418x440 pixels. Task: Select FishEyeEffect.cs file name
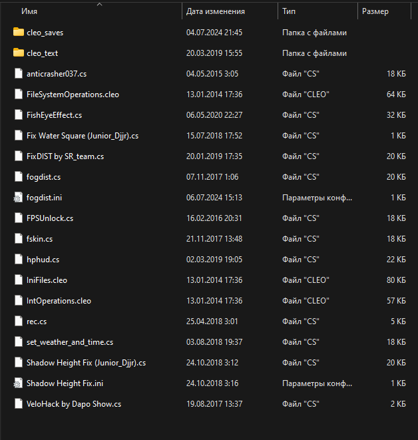[54, 115]
